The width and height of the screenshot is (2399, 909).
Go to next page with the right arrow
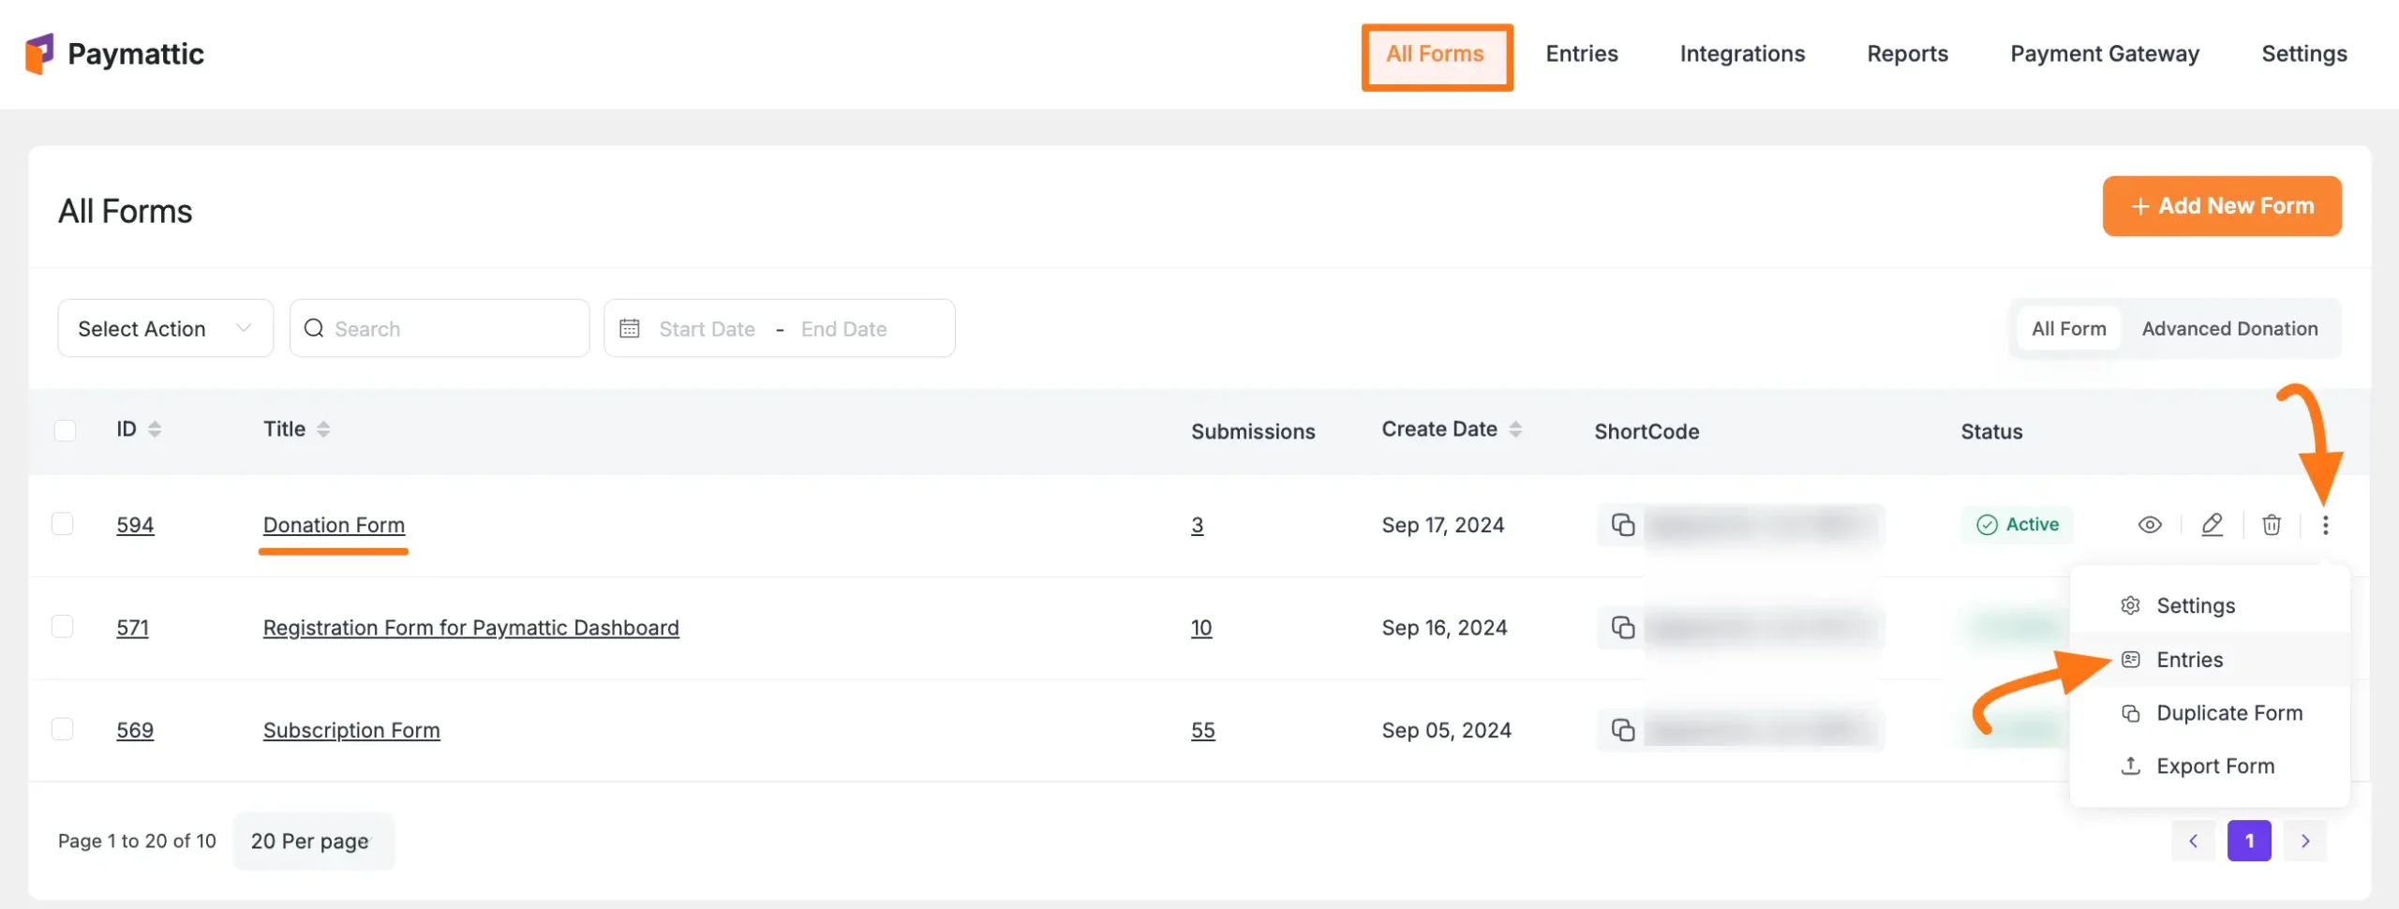[2306, 841]
